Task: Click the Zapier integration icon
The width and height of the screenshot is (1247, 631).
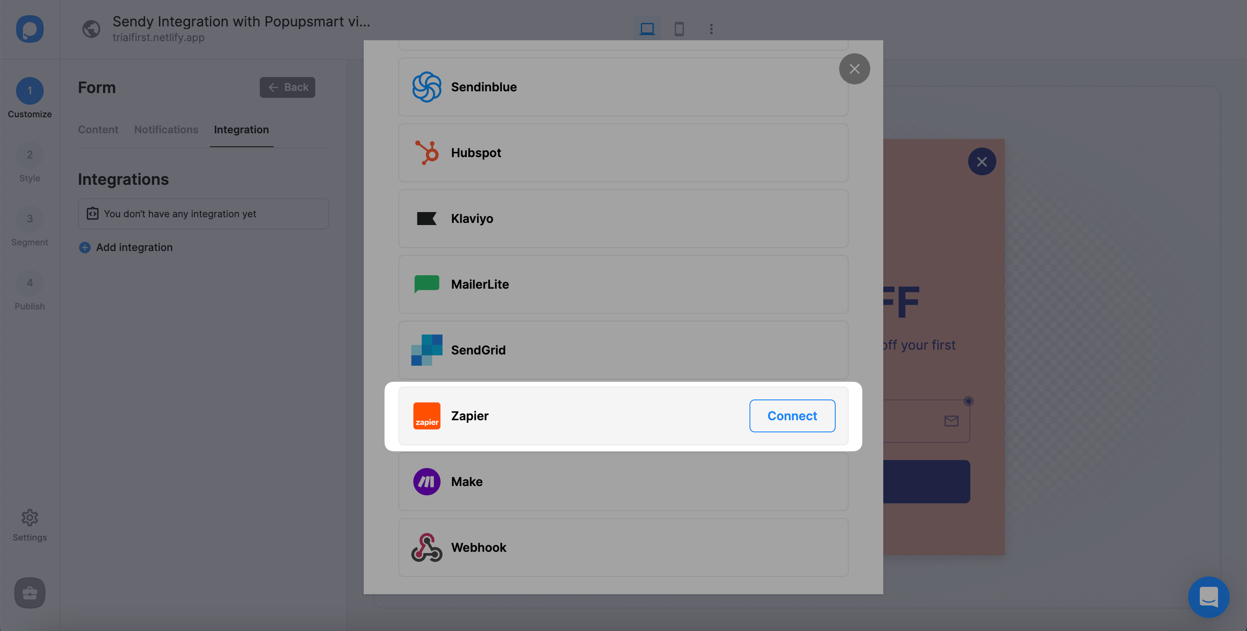Action: pos(426,415)
